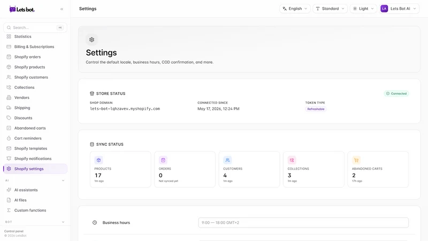The image size is (428, 241).
Task: Click the gear icon above Settings heading
Action: click(x=91, y=40)
